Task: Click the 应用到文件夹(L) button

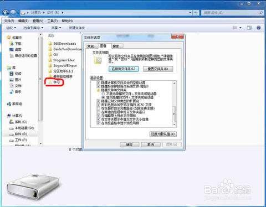Action: coord(124,69)
